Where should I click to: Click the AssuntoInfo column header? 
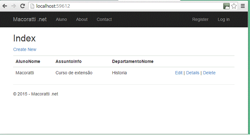[x=68, y=61]
